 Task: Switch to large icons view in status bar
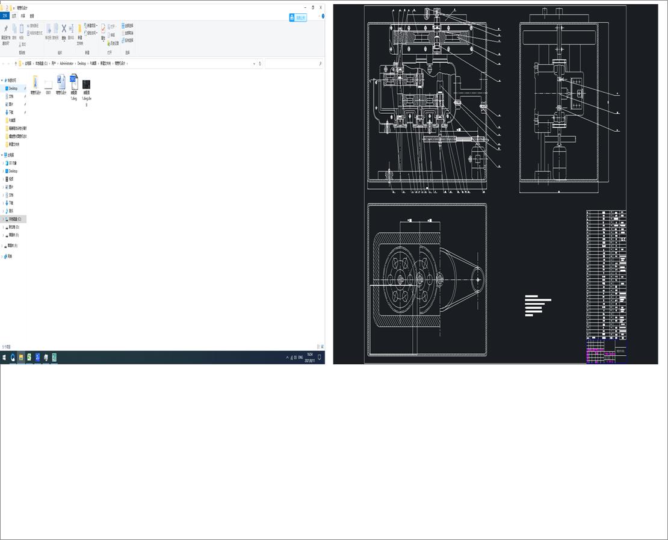(x=322, y=347)
